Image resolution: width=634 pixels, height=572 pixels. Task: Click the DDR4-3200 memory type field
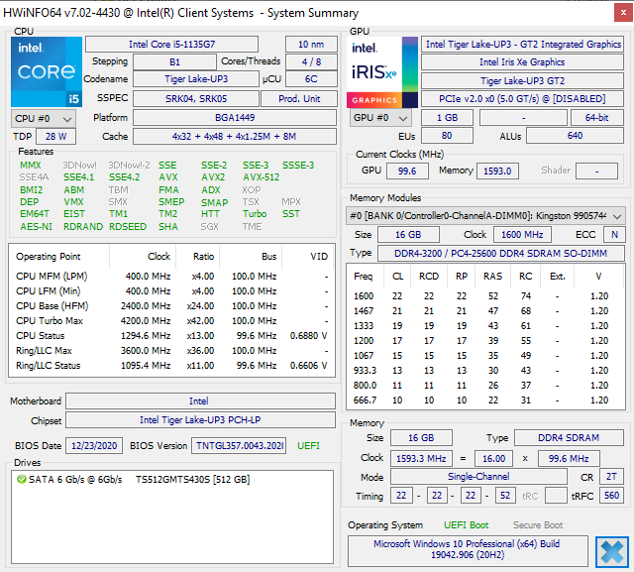(x=499, y=253)
